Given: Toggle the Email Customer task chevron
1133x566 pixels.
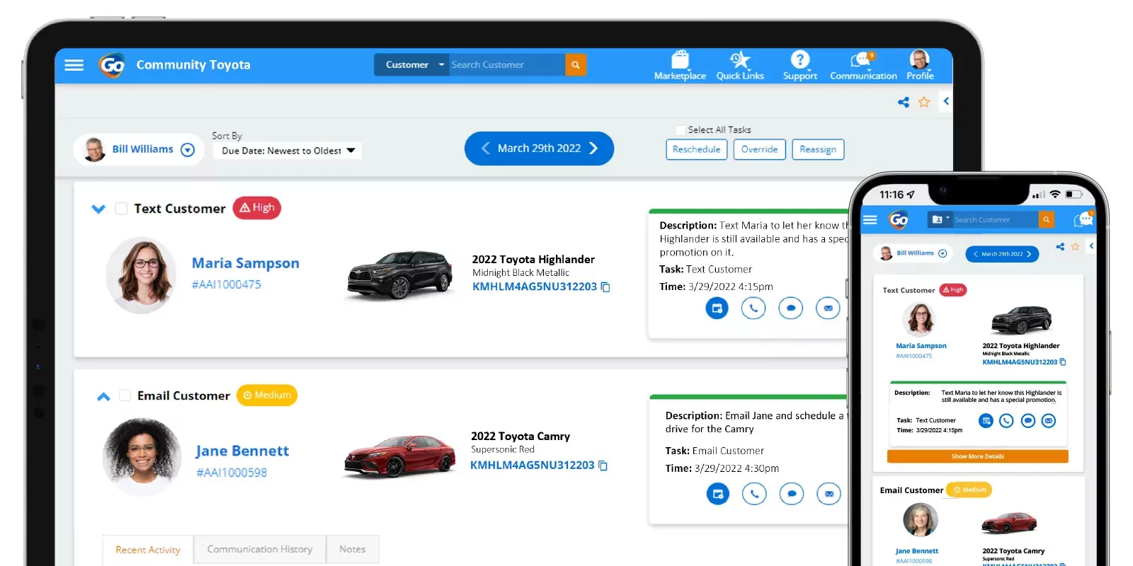Looking at the screenshot, I should (103, 397).
